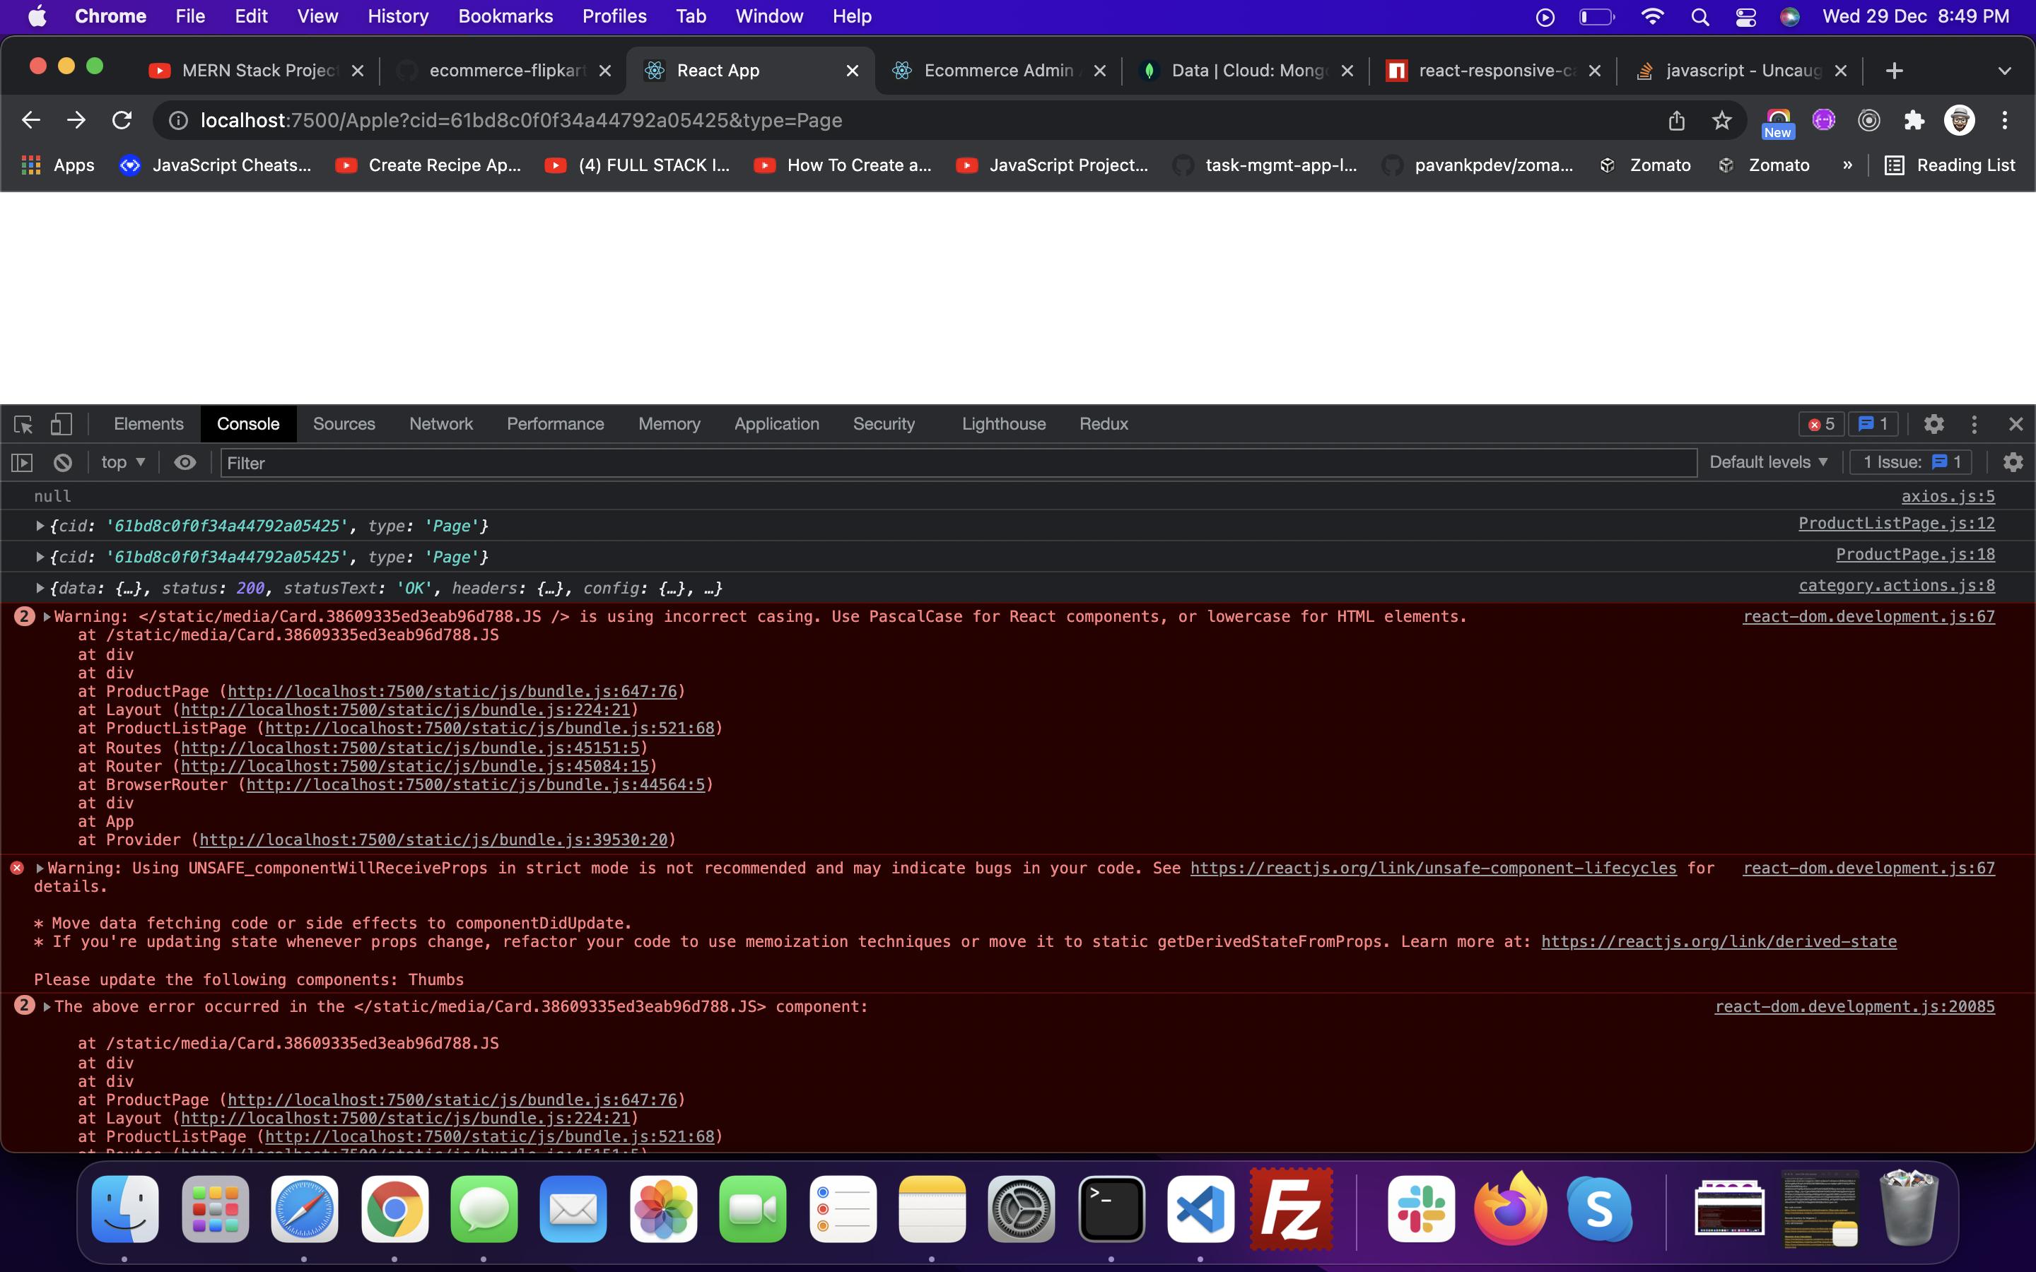Screen dimensions: 2036x1272
Task: Open Chrome three-dot menu
Action: tap(2005, 120)
